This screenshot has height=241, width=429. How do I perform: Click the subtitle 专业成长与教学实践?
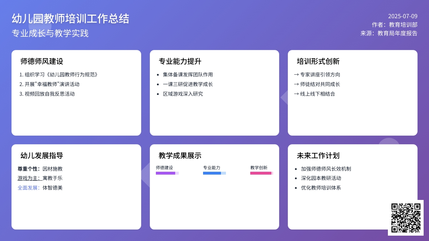[50, 33]
